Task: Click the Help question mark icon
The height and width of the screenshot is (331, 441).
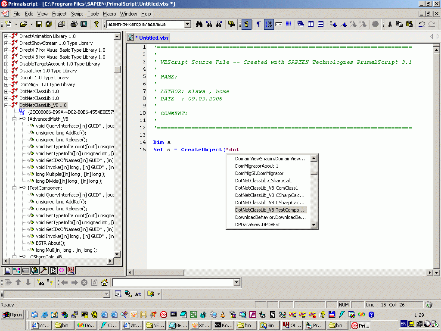Action: [96, 24]
